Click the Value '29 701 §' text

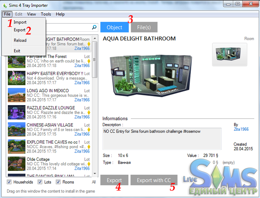(x=210, y=156)
